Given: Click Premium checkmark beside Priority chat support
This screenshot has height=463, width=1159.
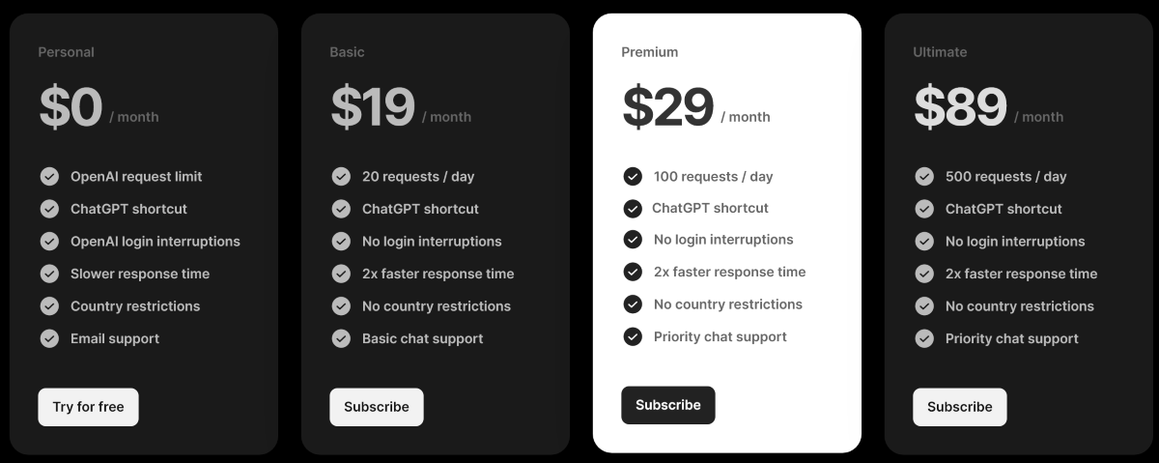Looking at the screenshot, I should [x=633, y=336].
